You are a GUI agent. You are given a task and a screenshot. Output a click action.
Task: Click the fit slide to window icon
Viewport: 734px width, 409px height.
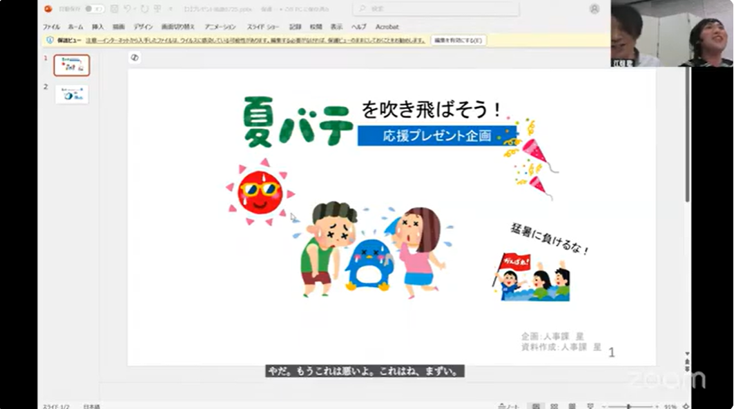pos(686,406)
